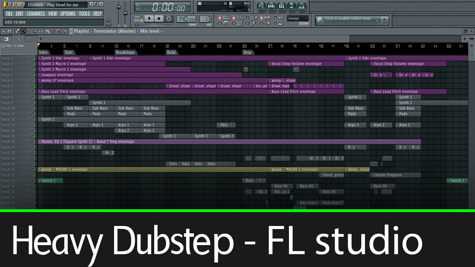Select the Mute tool in playlist toolbar
This screenshot has width=475, height=267.
(35, 32)
